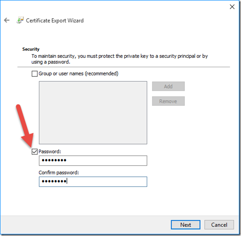Go back using the left arrow icon
This screenshot has width=241, height=236.
(x=7, y=20)
